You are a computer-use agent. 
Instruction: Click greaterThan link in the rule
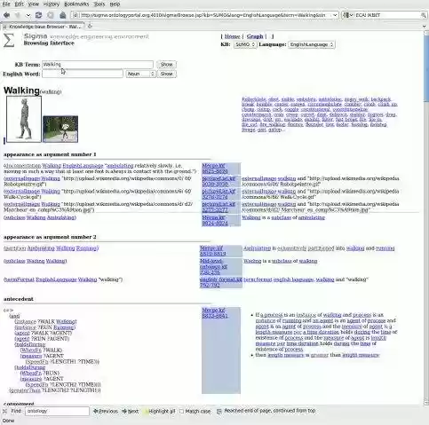25,390
